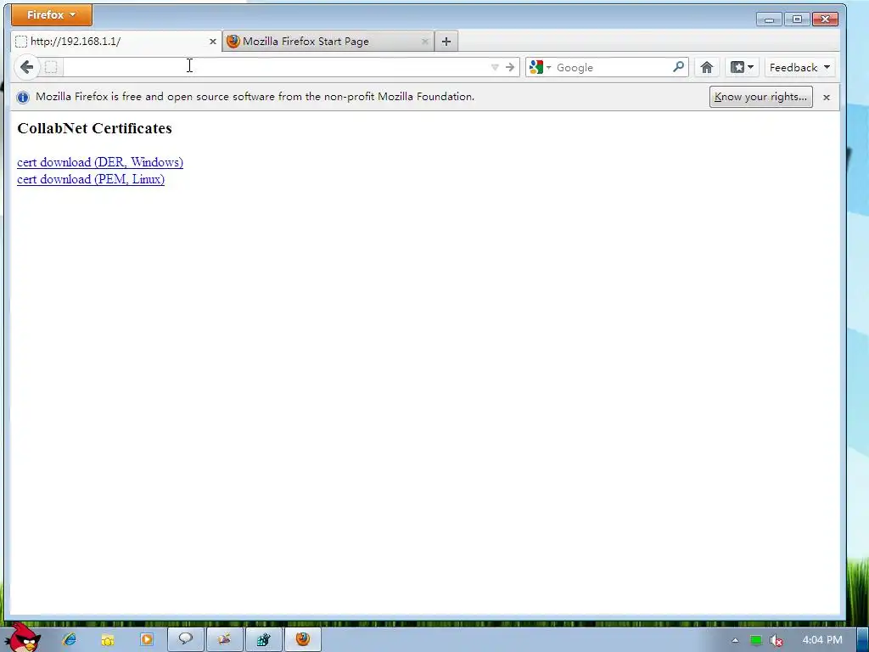Click the muted volume tray icon
Image resolution: width=869 pixels, height=652 pixels.
[x=776, y=640]
